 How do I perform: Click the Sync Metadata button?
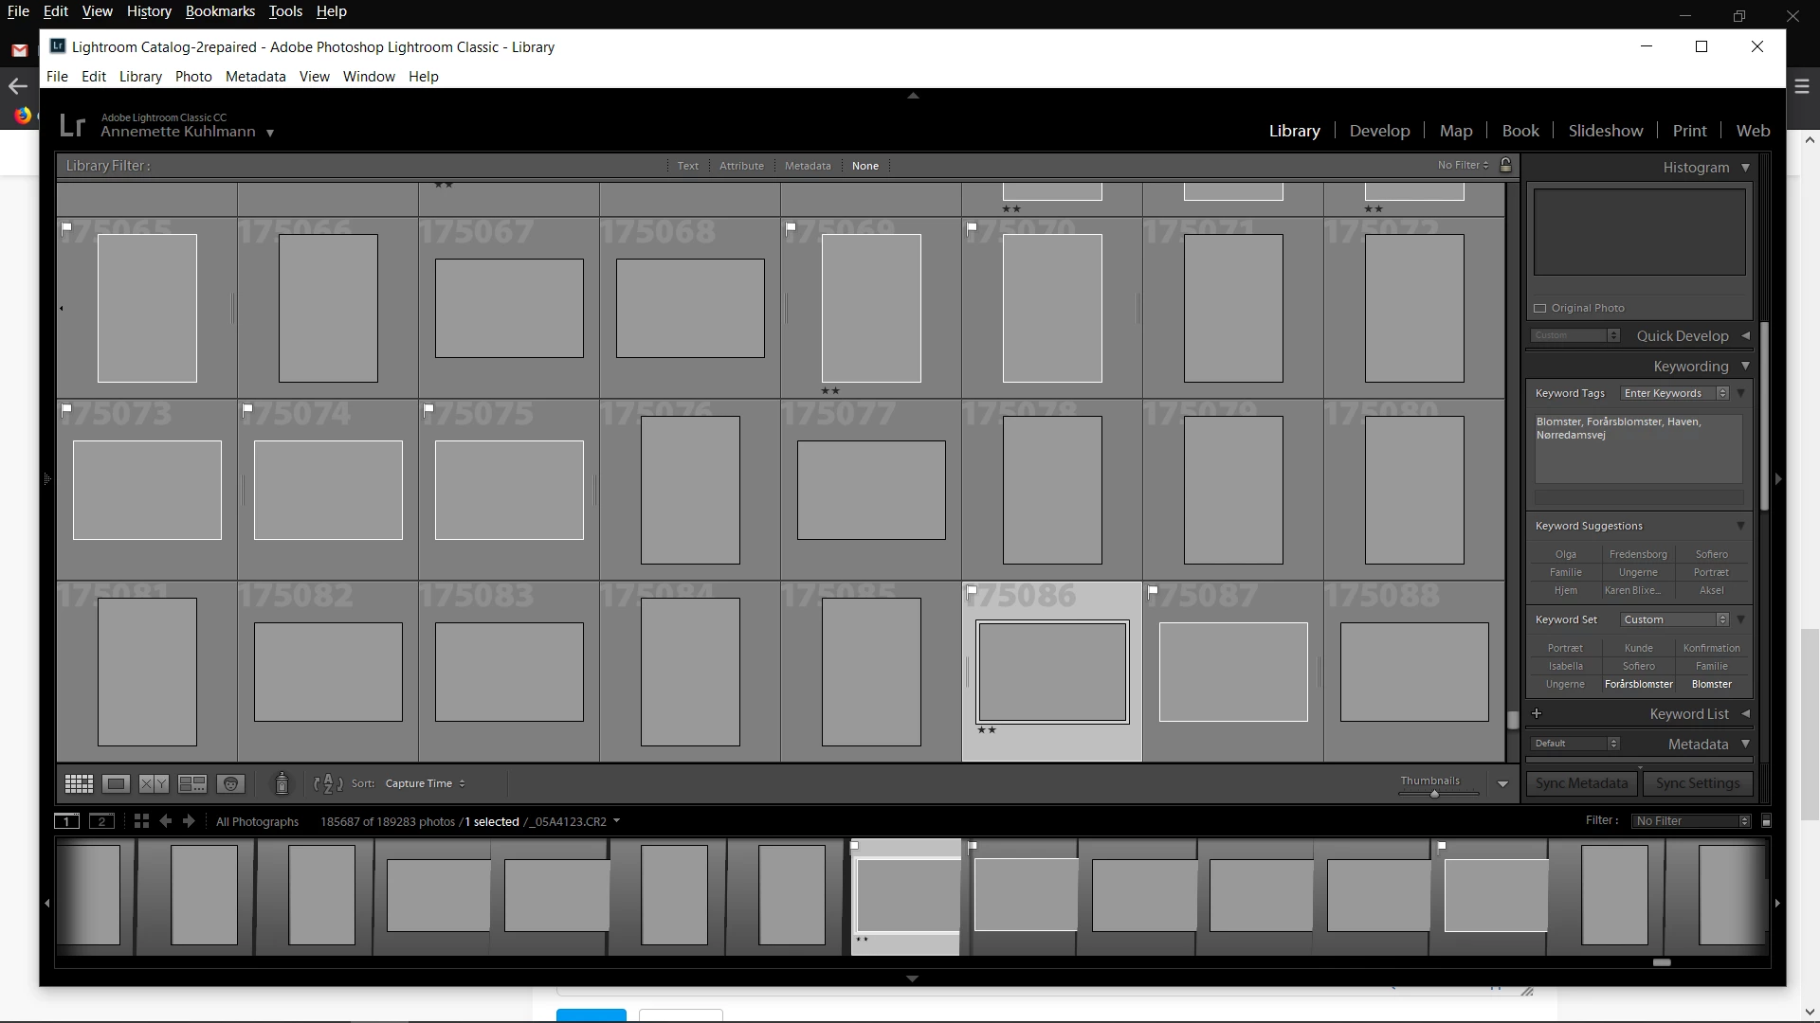1581,783
